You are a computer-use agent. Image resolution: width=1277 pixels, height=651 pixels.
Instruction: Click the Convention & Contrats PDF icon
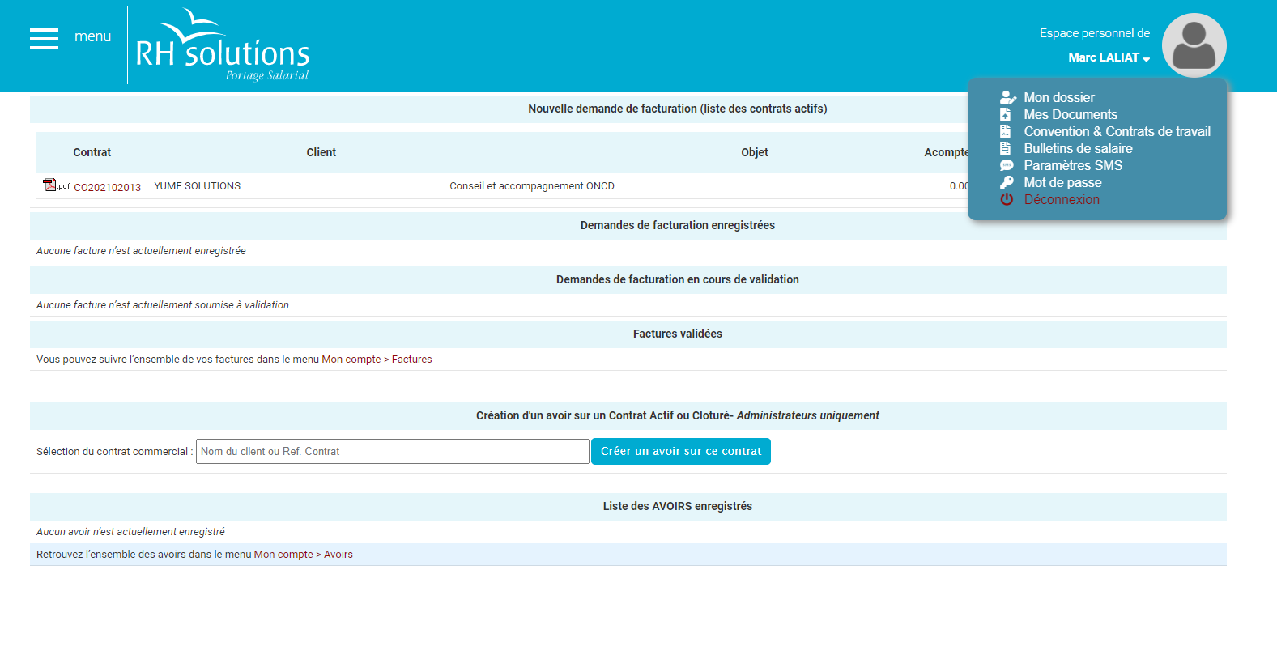(1006, 131)
